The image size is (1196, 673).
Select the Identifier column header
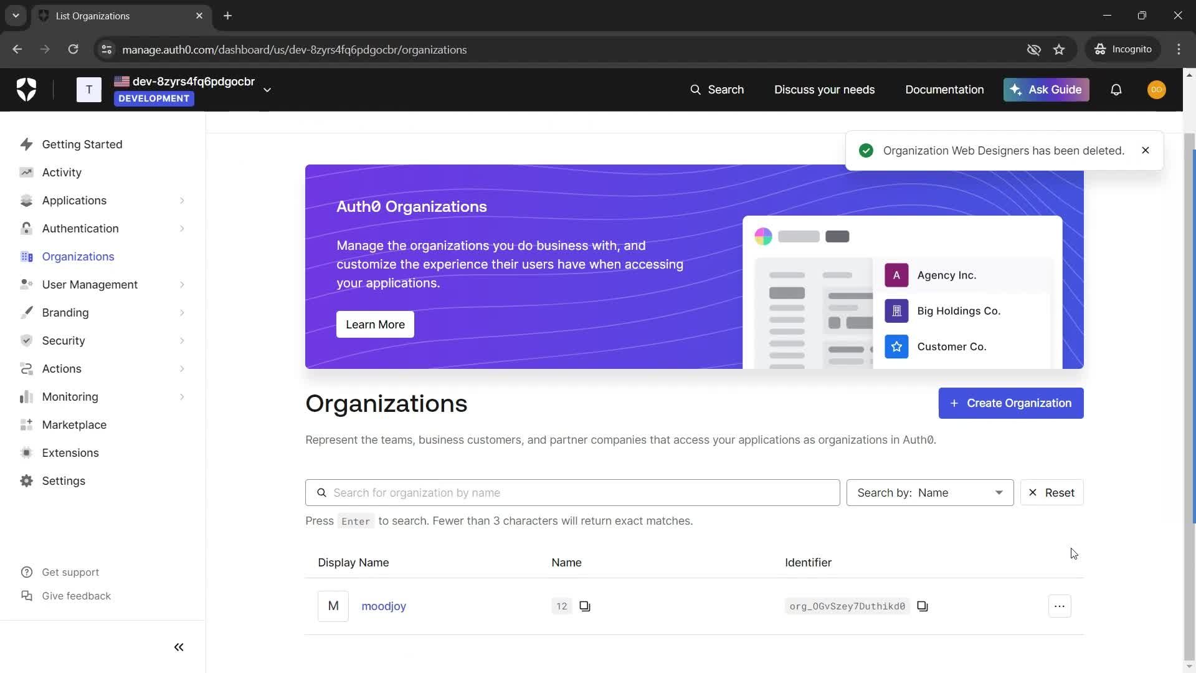coord(808,562)
